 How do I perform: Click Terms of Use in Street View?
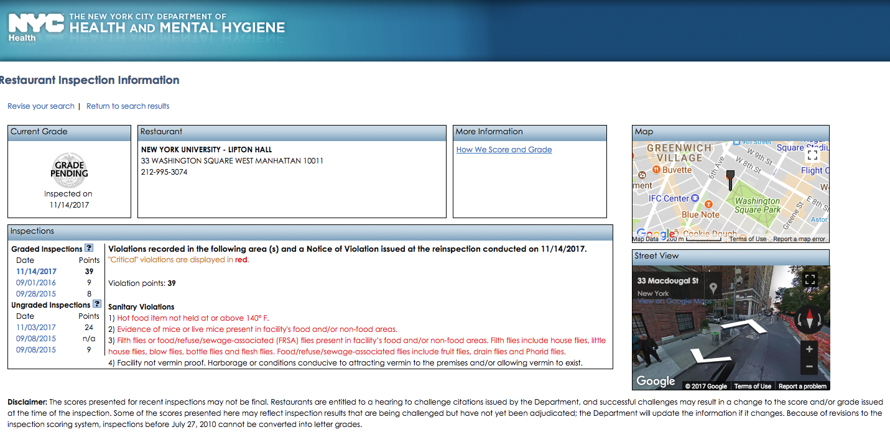coord(753,386)
